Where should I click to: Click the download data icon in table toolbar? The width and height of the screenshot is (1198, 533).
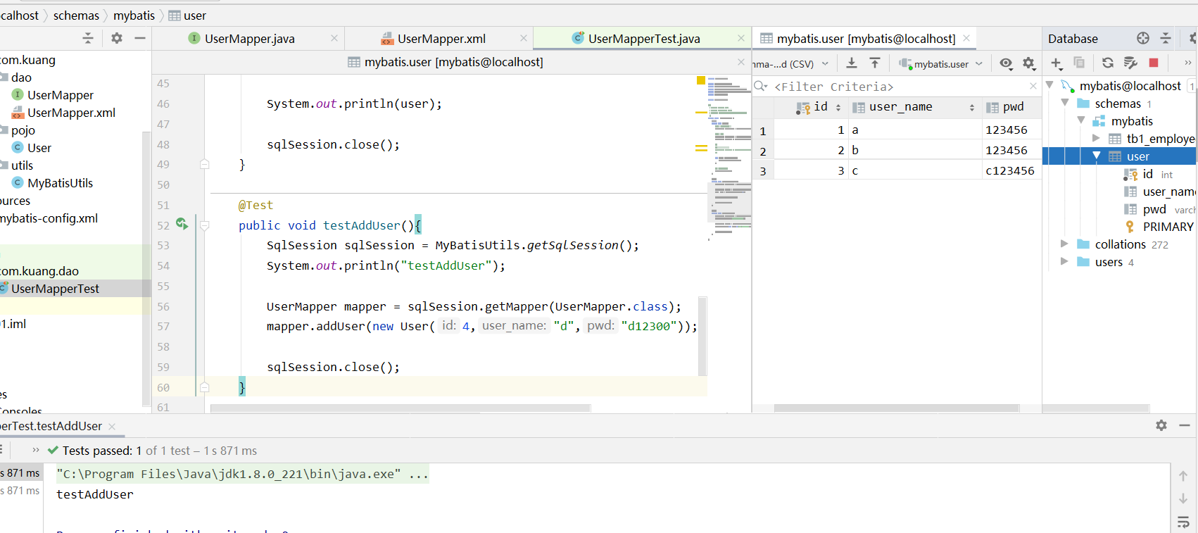point(852,63)
